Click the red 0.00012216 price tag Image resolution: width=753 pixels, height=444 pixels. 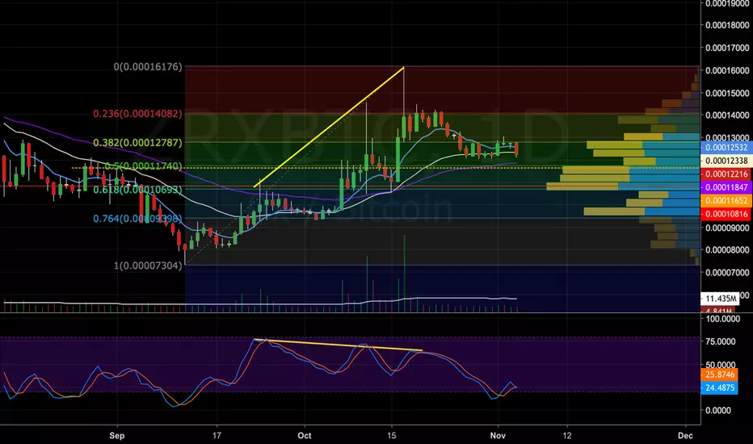pos(726,174)
